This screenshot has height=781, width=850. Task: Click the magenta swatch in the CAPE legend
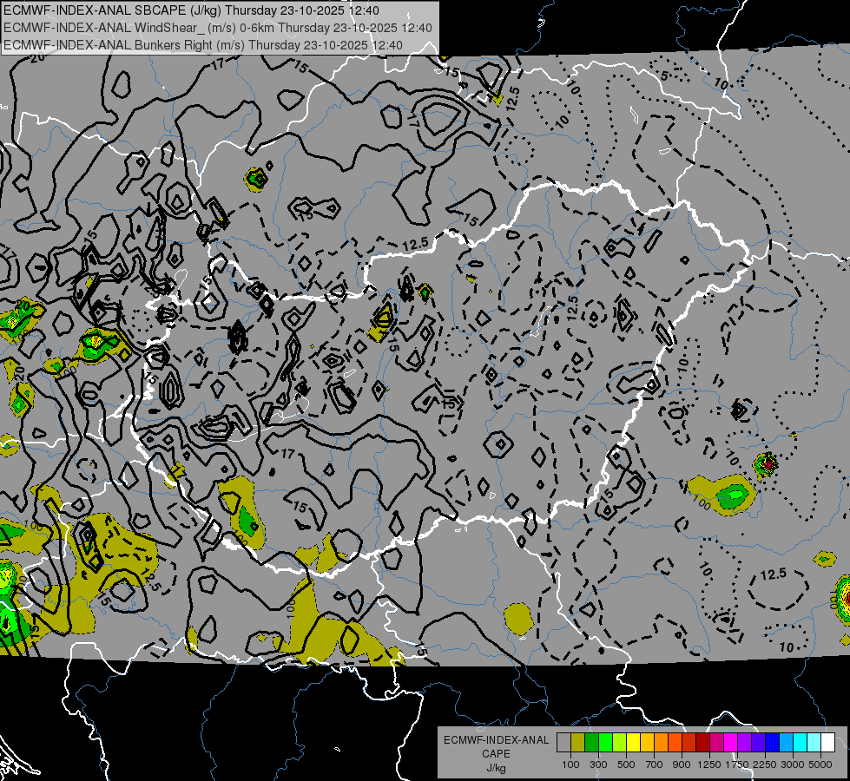tap(731, 743)
